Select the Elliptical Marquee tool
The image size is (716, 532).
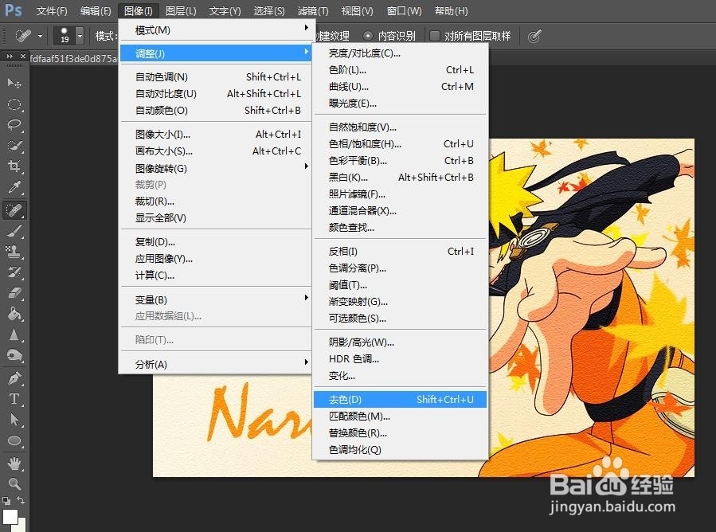(x=14, y=104)
